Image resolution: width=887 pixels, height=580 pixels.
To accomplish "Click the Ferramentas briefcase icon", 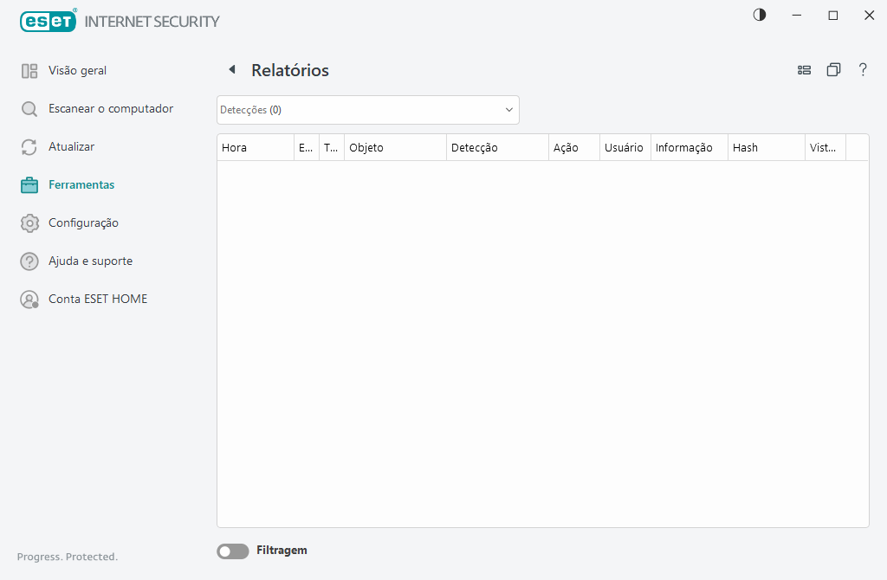I will [x=29, y=185].
